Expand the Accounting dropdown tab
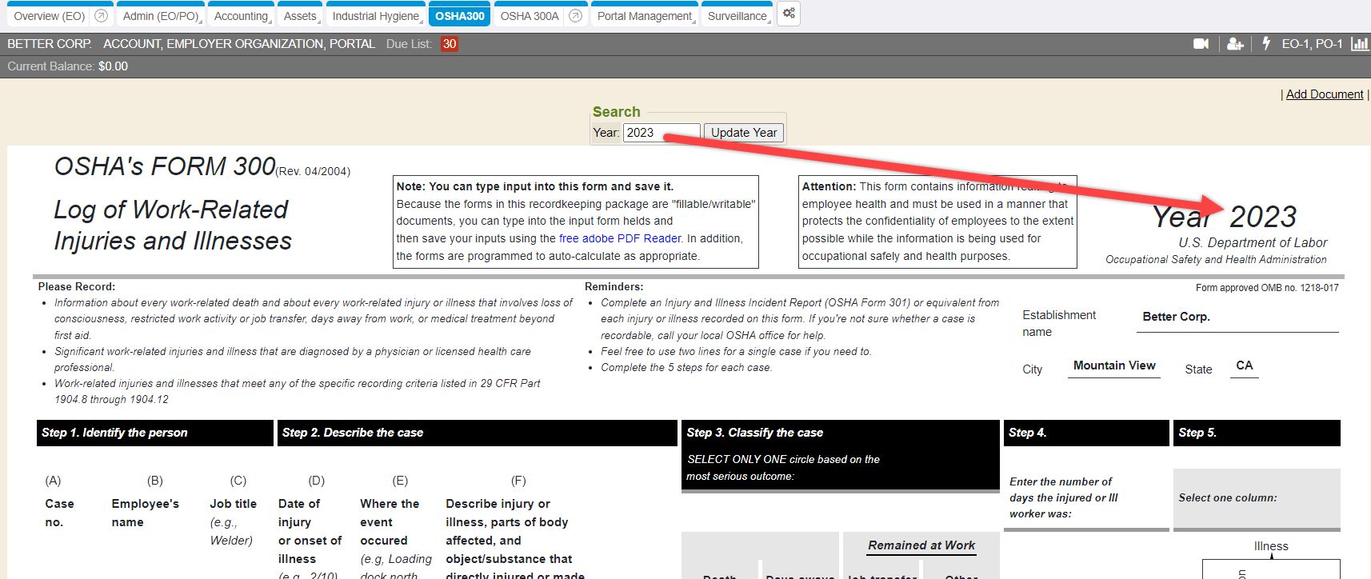 click(x=241, y=16)
